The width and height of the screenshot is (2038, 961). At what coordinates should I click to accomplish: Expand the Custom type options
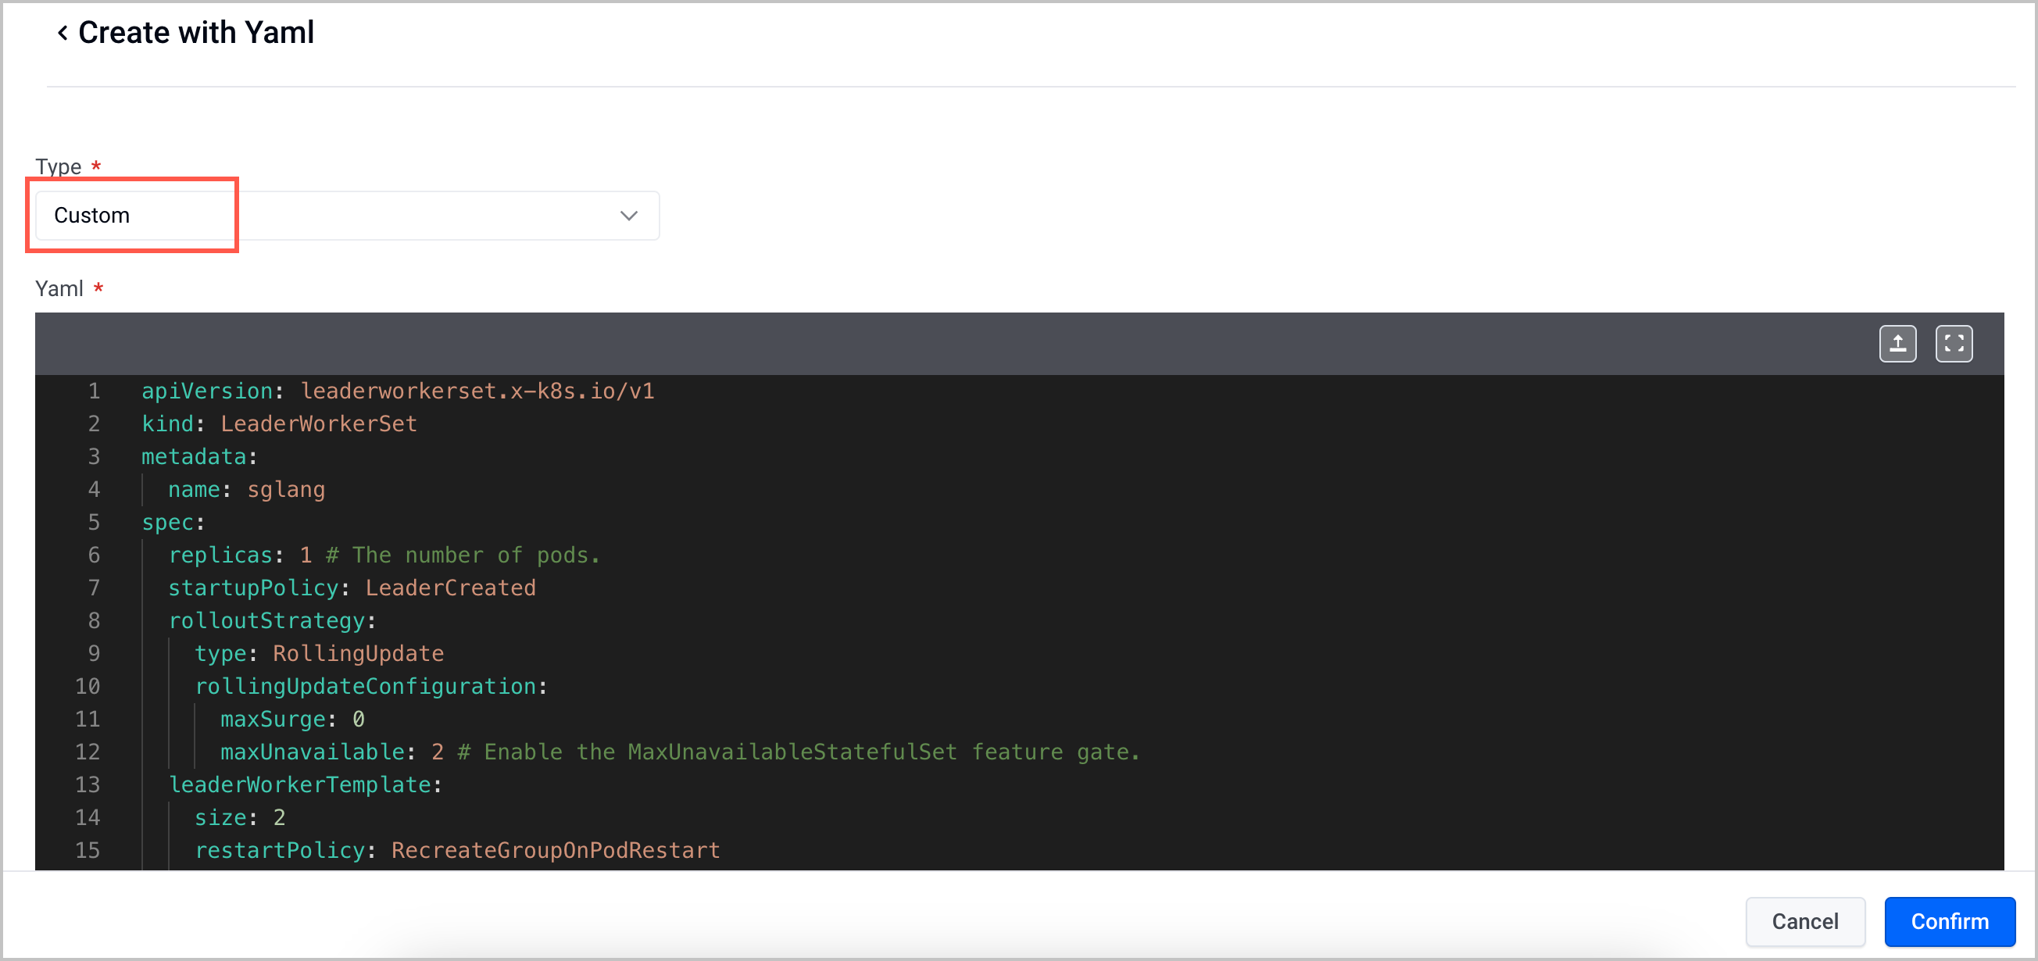633,213
